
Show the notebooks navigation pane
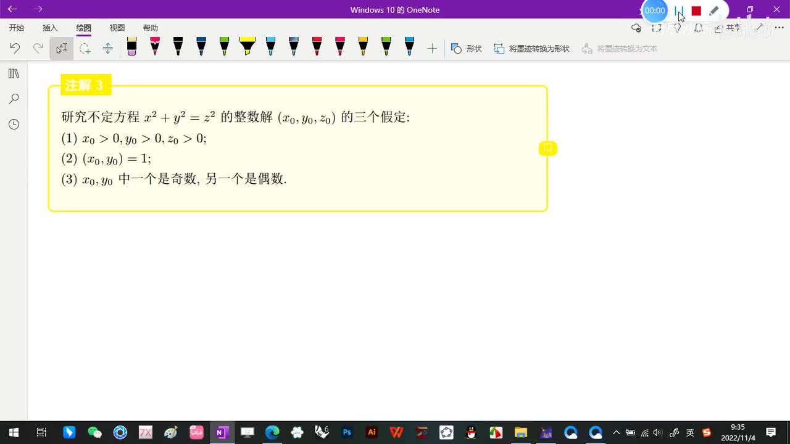[x=14, y=73]
